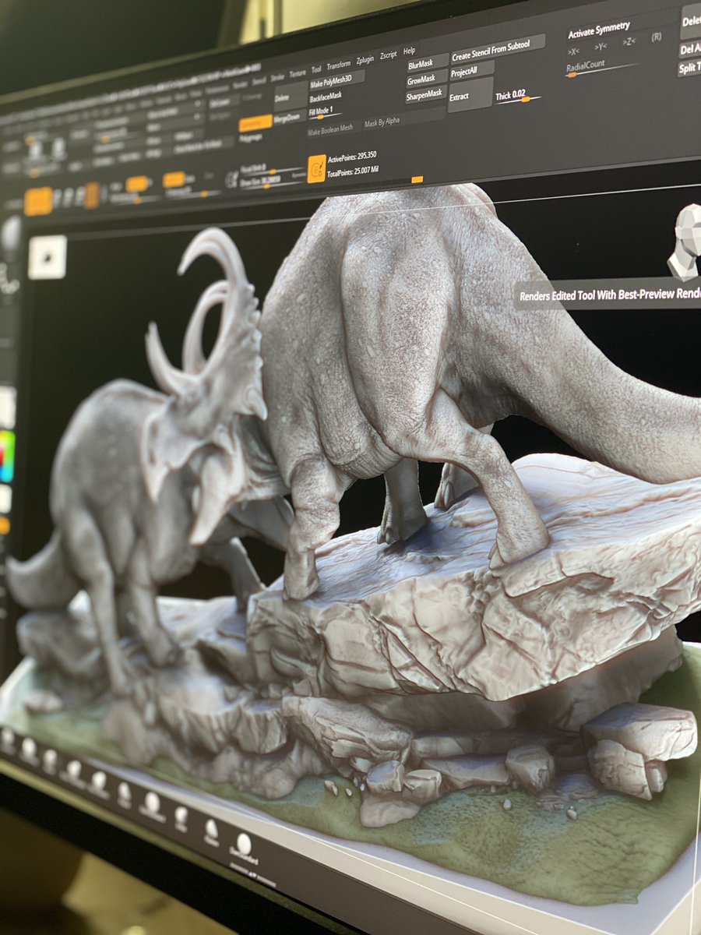Click the greyed Make Boolean Mesh button
This screenshot has height=935, width=701.
click(330, 129)
